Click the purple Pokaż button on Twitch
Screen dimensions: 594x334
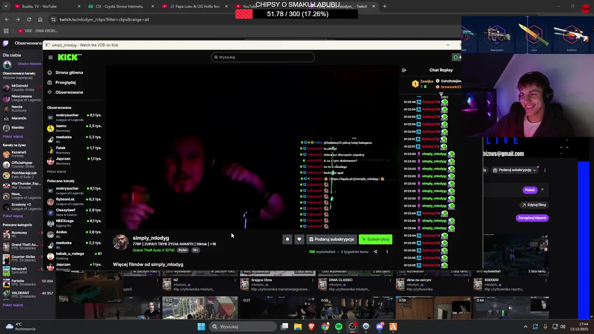point(530,190)
